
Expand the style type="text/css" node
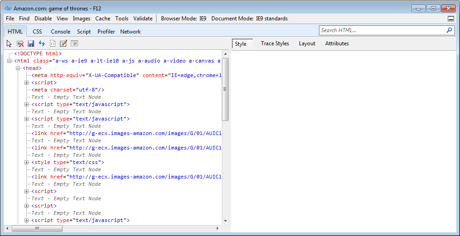click(x=27, y=162)
